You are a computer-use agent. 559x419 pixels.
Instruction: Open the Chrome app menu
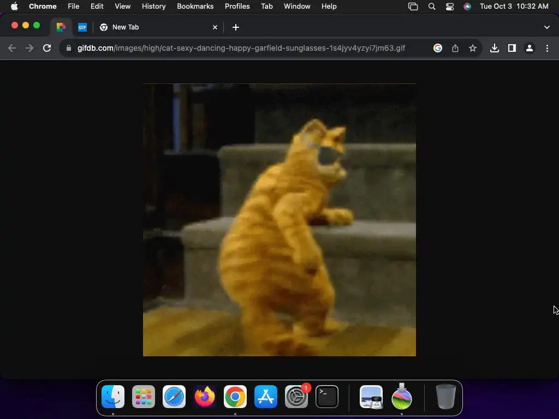(x=43, y=7)
